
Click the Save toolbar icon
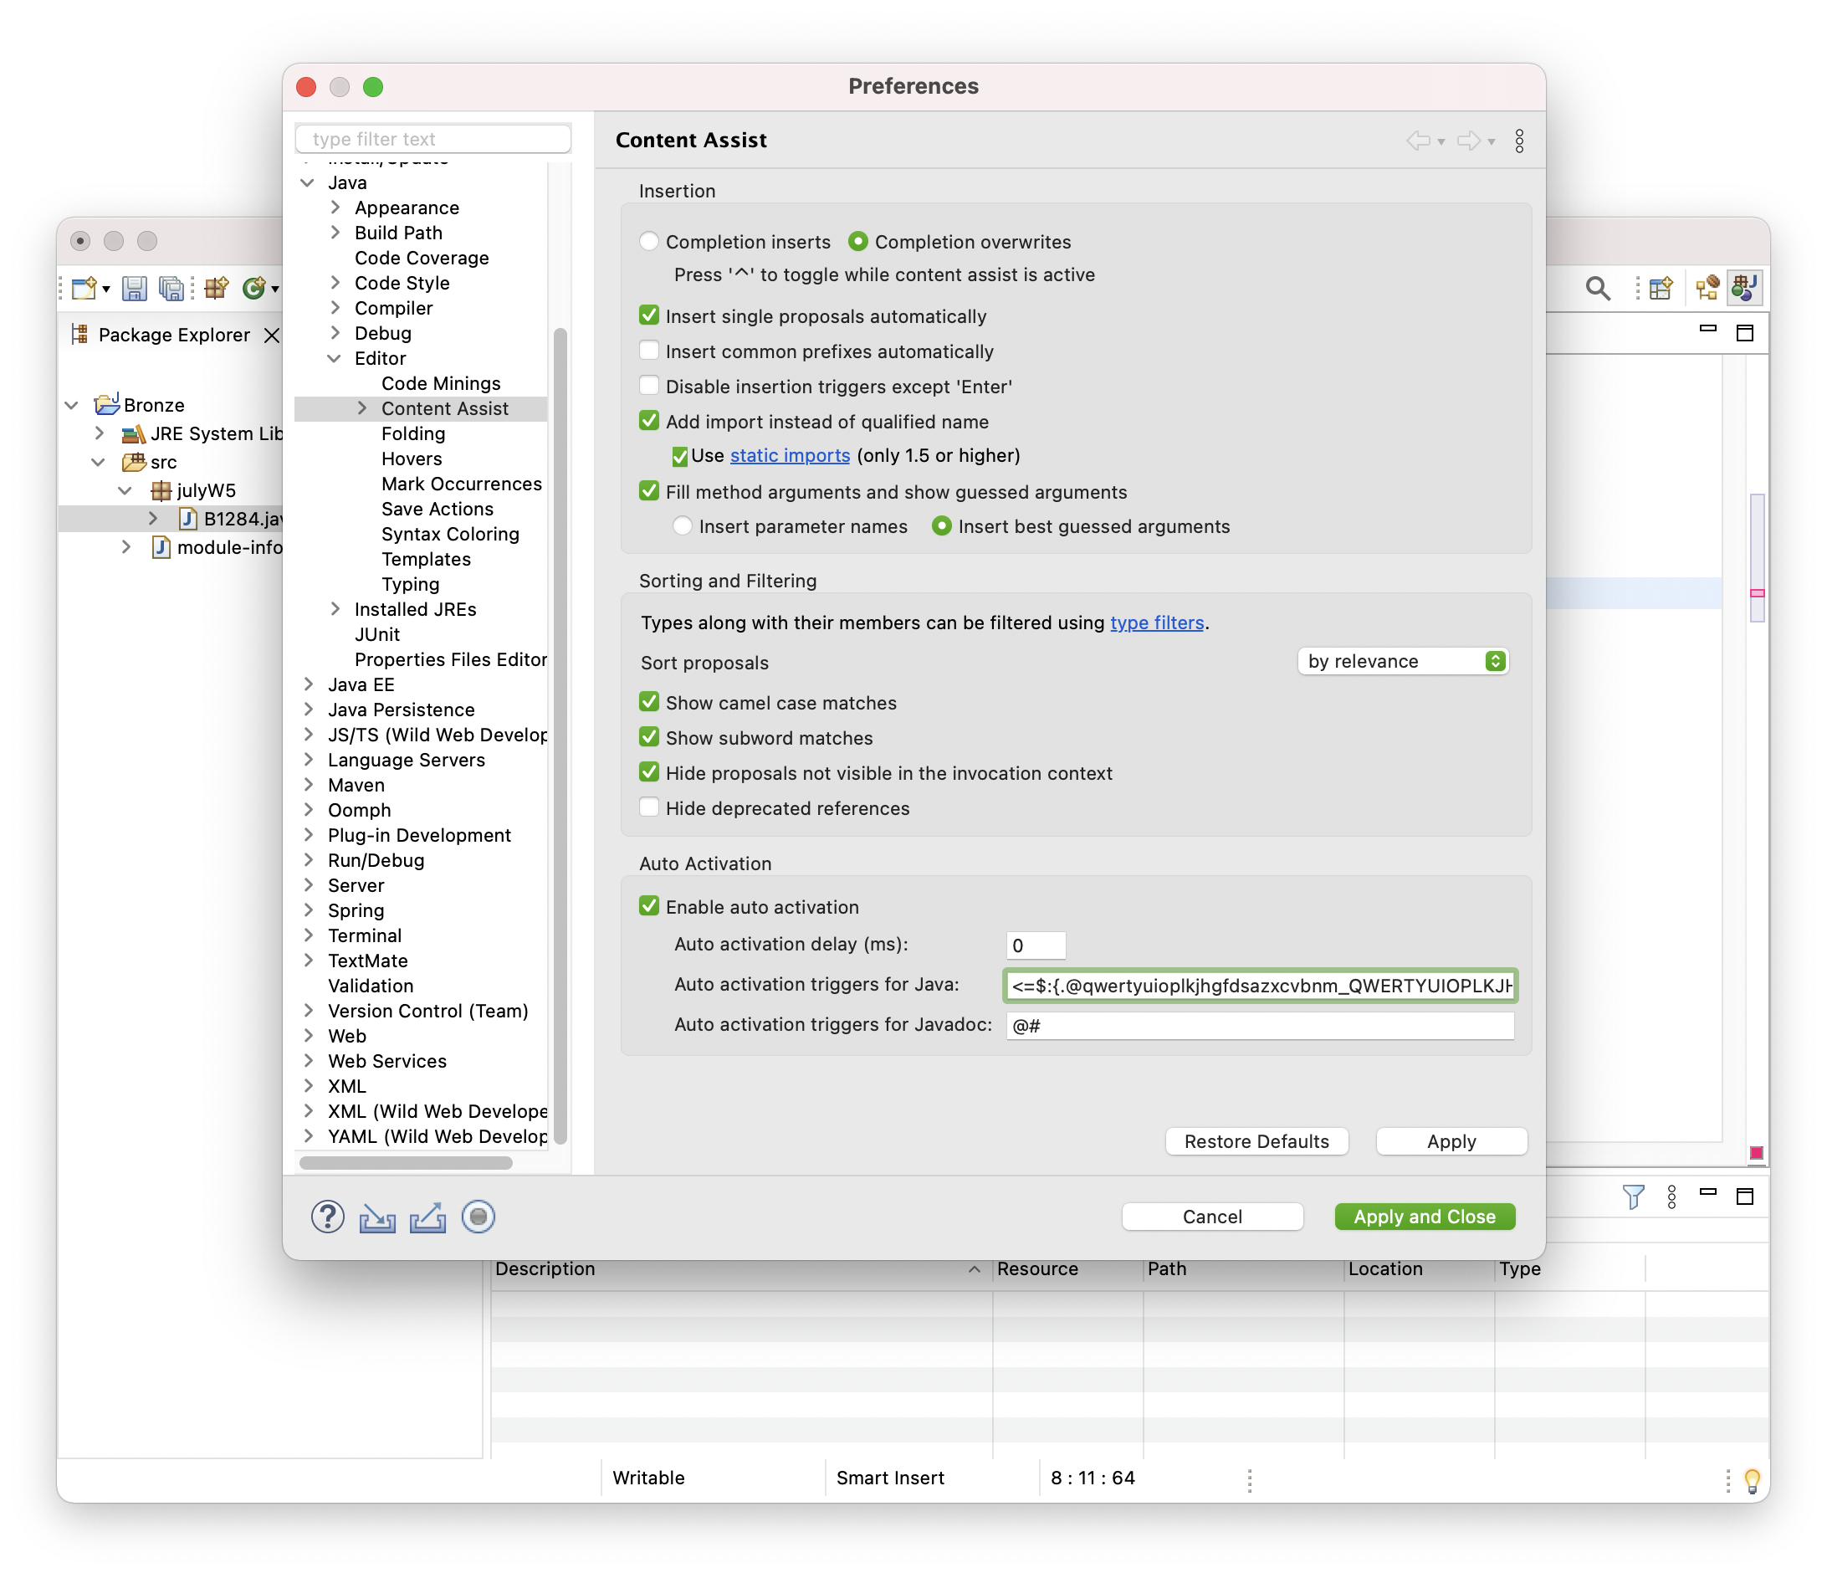[134, 289]
